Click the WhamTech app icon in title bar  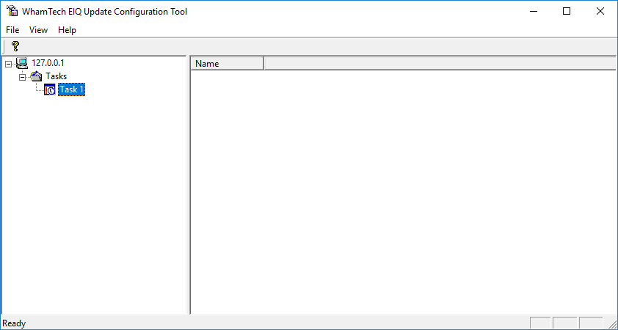[x=12, y=11]
